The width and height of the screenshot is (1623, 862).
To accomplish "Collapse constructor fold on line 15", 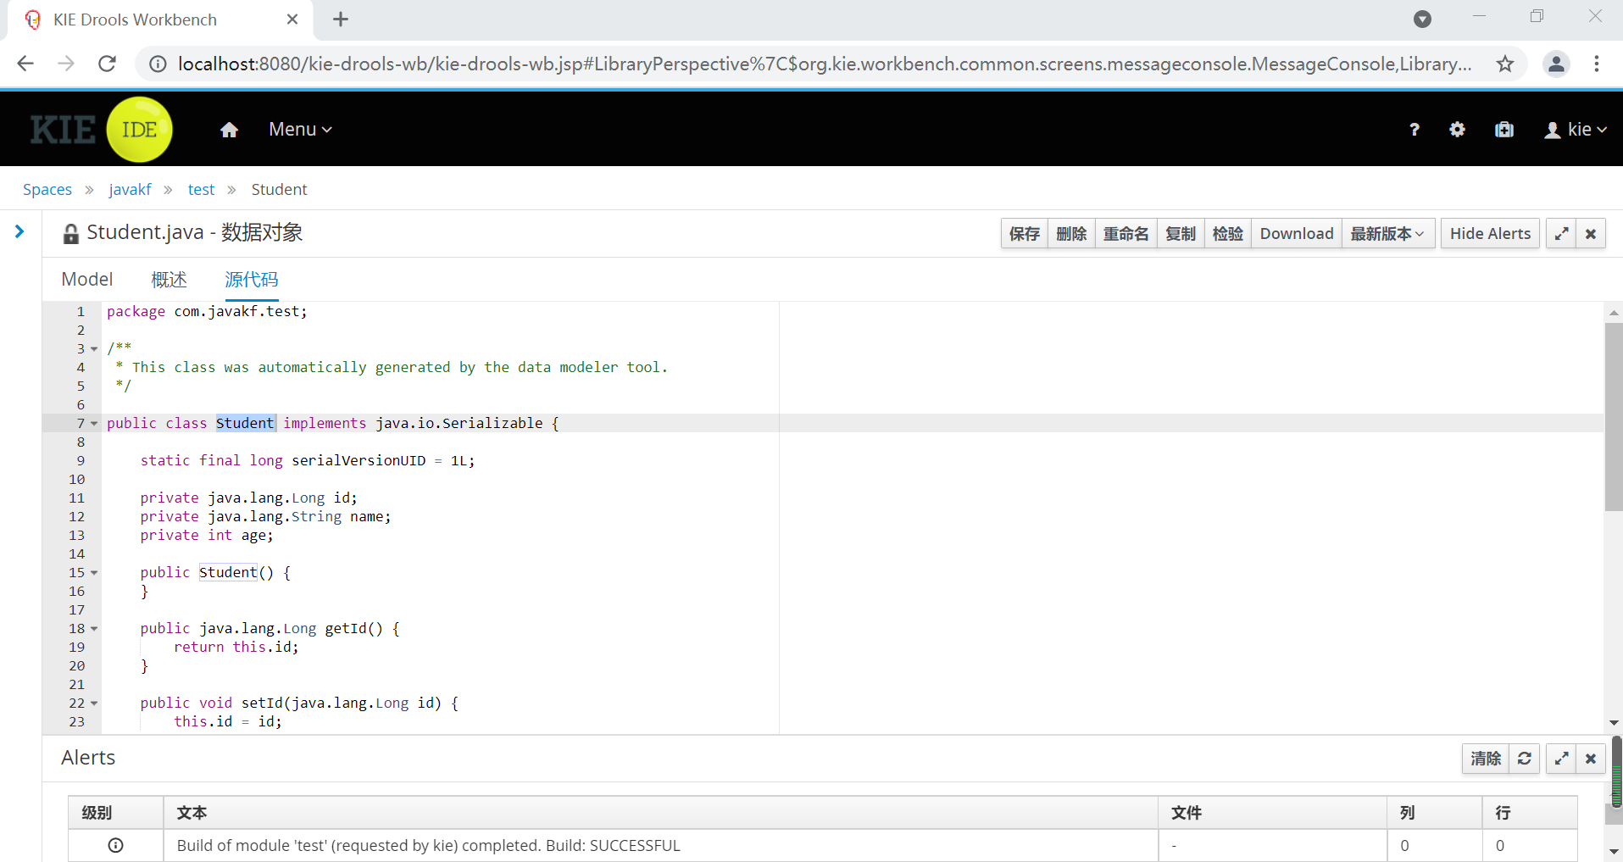I will [94, 573].
